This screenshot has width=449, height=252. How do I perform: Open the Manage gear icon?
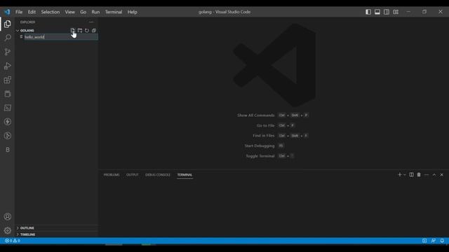point(8,230)
